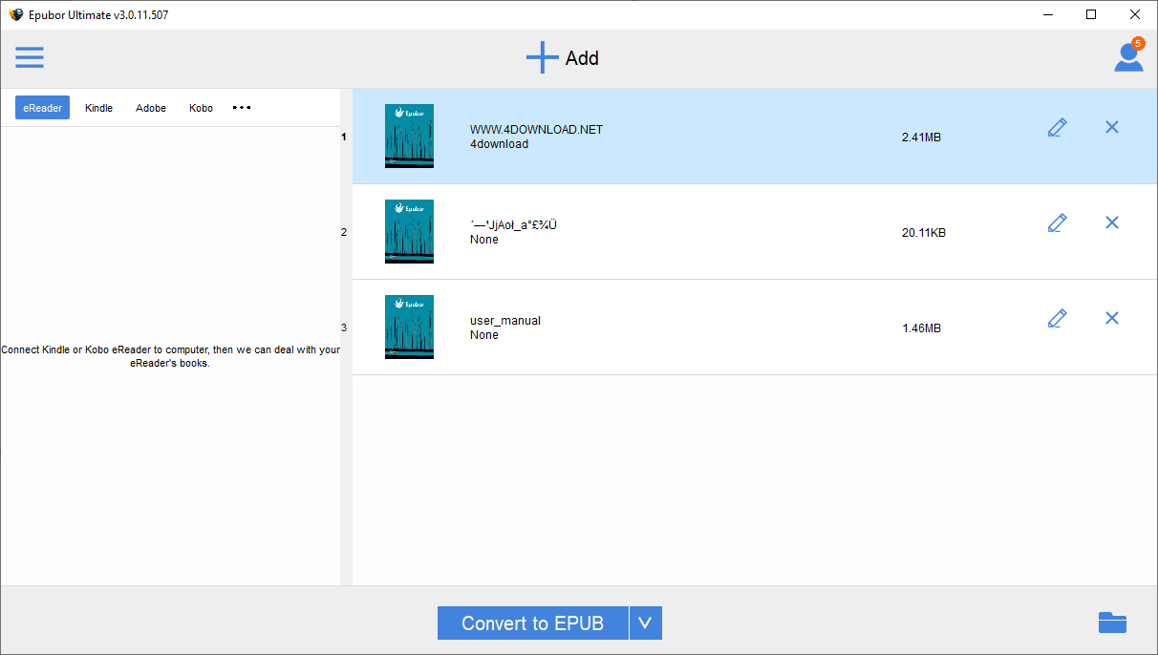Edit metadata for the 20.11KB book
Viewport: 1158px width, 655px height.
click(1057, 222)
